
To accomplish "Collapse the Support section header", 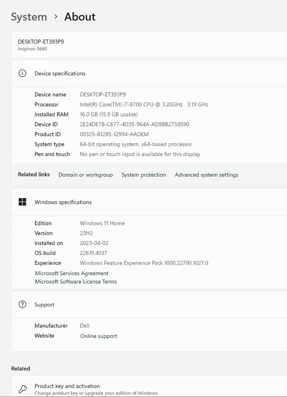I will click(149, 305).
